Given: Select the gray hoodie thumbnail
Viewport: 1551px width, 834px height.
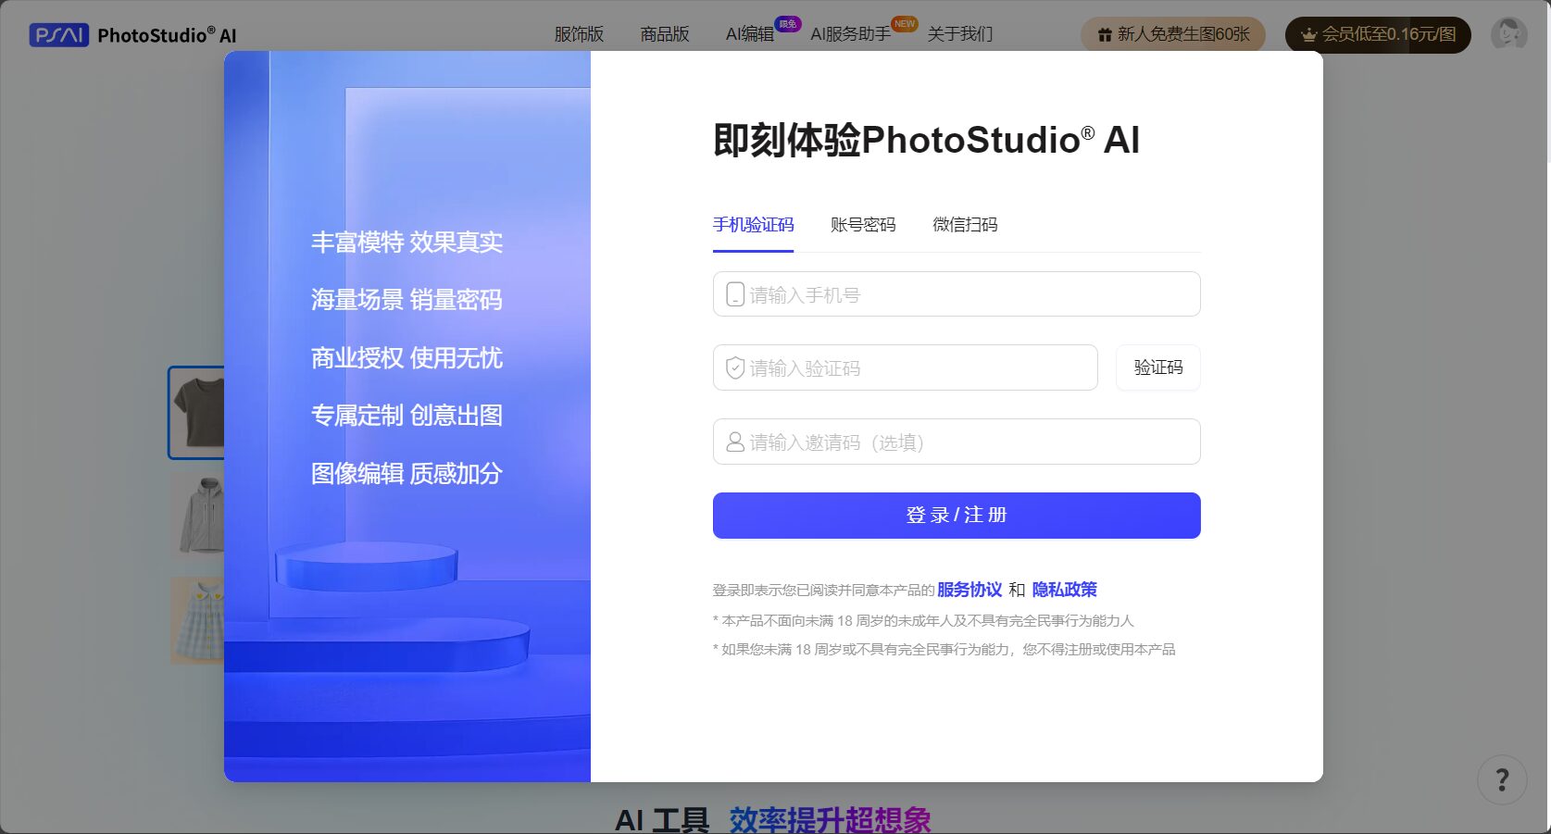Looking at the screenshot, I should (197, 517).
